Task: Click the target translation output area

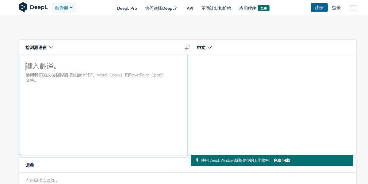Action: (x=272, y=105)
